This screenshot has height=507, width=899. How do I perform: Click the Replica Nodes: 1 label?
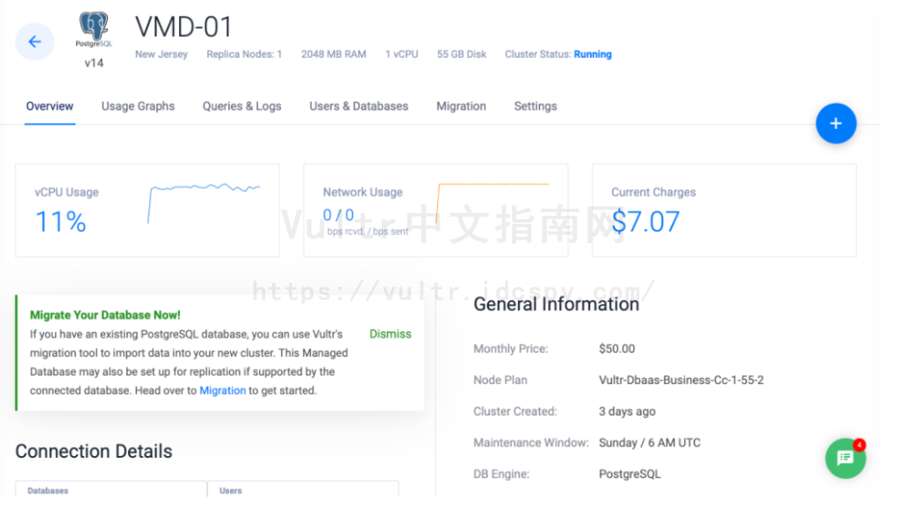[x=244, y=54]
